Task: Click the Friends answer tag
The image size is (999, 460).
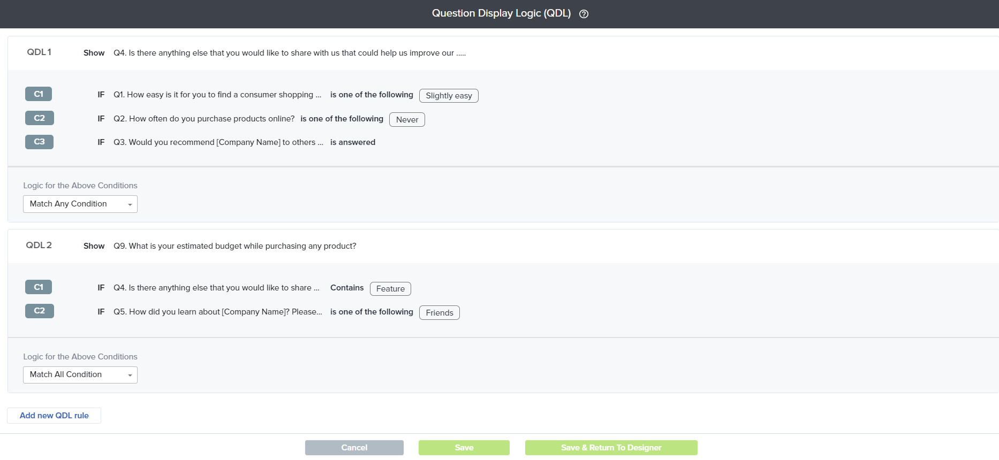Action: 439,313
